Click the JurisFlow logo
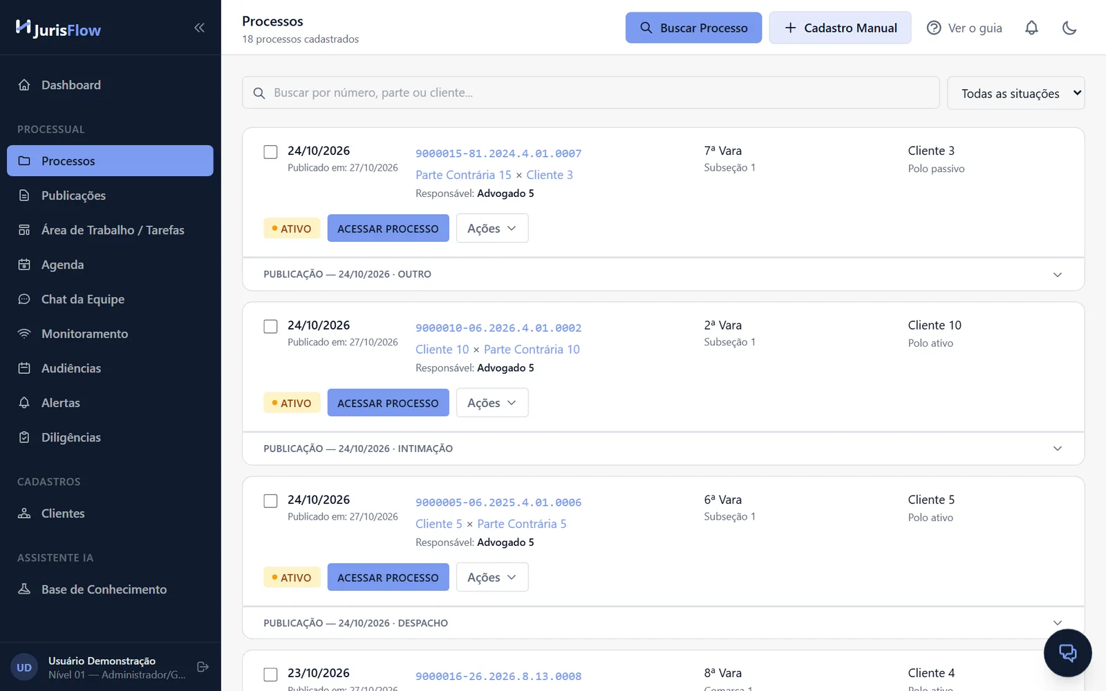Screen dimensions: 1106x691 [58, 28]
